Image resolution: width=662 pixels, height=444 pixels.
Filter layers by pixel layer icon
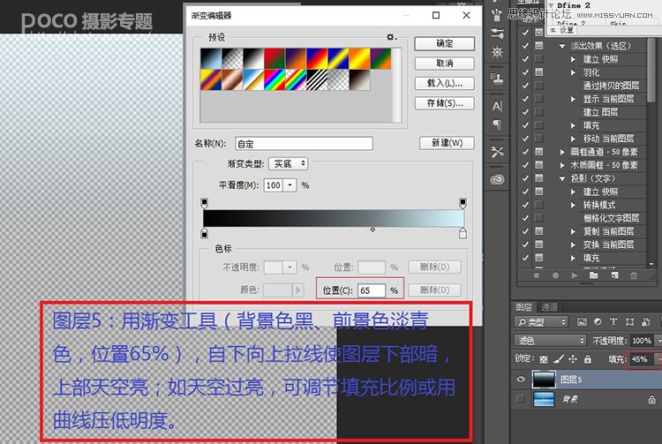point(582,321)
